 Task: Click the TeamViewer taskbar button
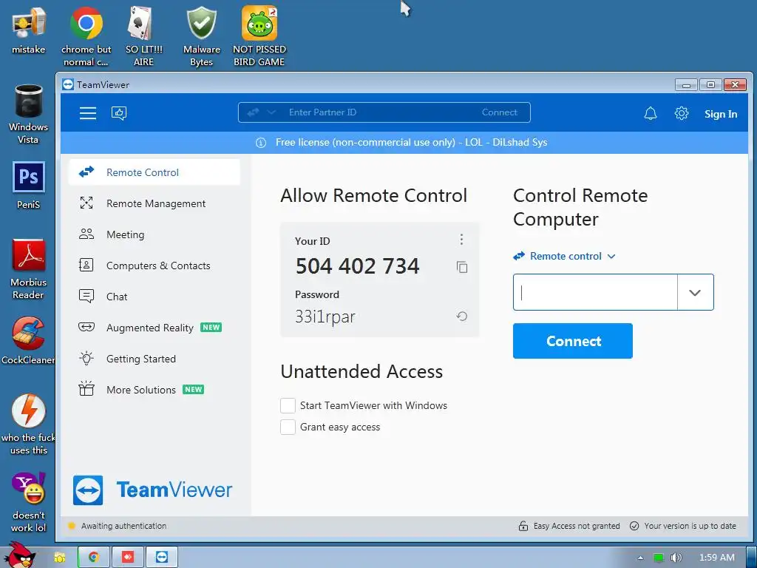click(162, 558)
